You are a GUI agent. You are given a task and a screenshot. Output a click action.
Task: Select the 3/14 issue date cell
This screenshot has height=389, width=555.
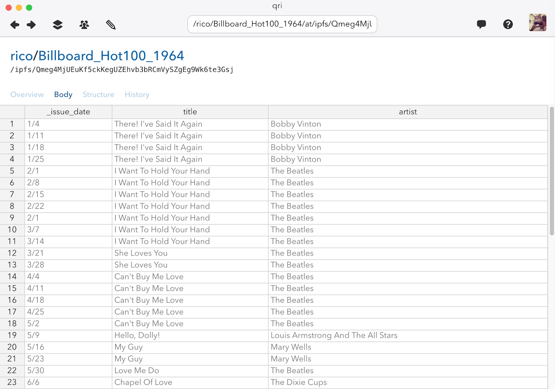pos(68,242)
